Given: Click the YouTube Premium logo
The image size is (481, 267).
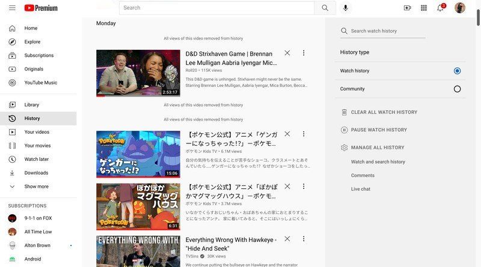Looking at the screenshot, I should pyautogui.click(x=41, y=8).
